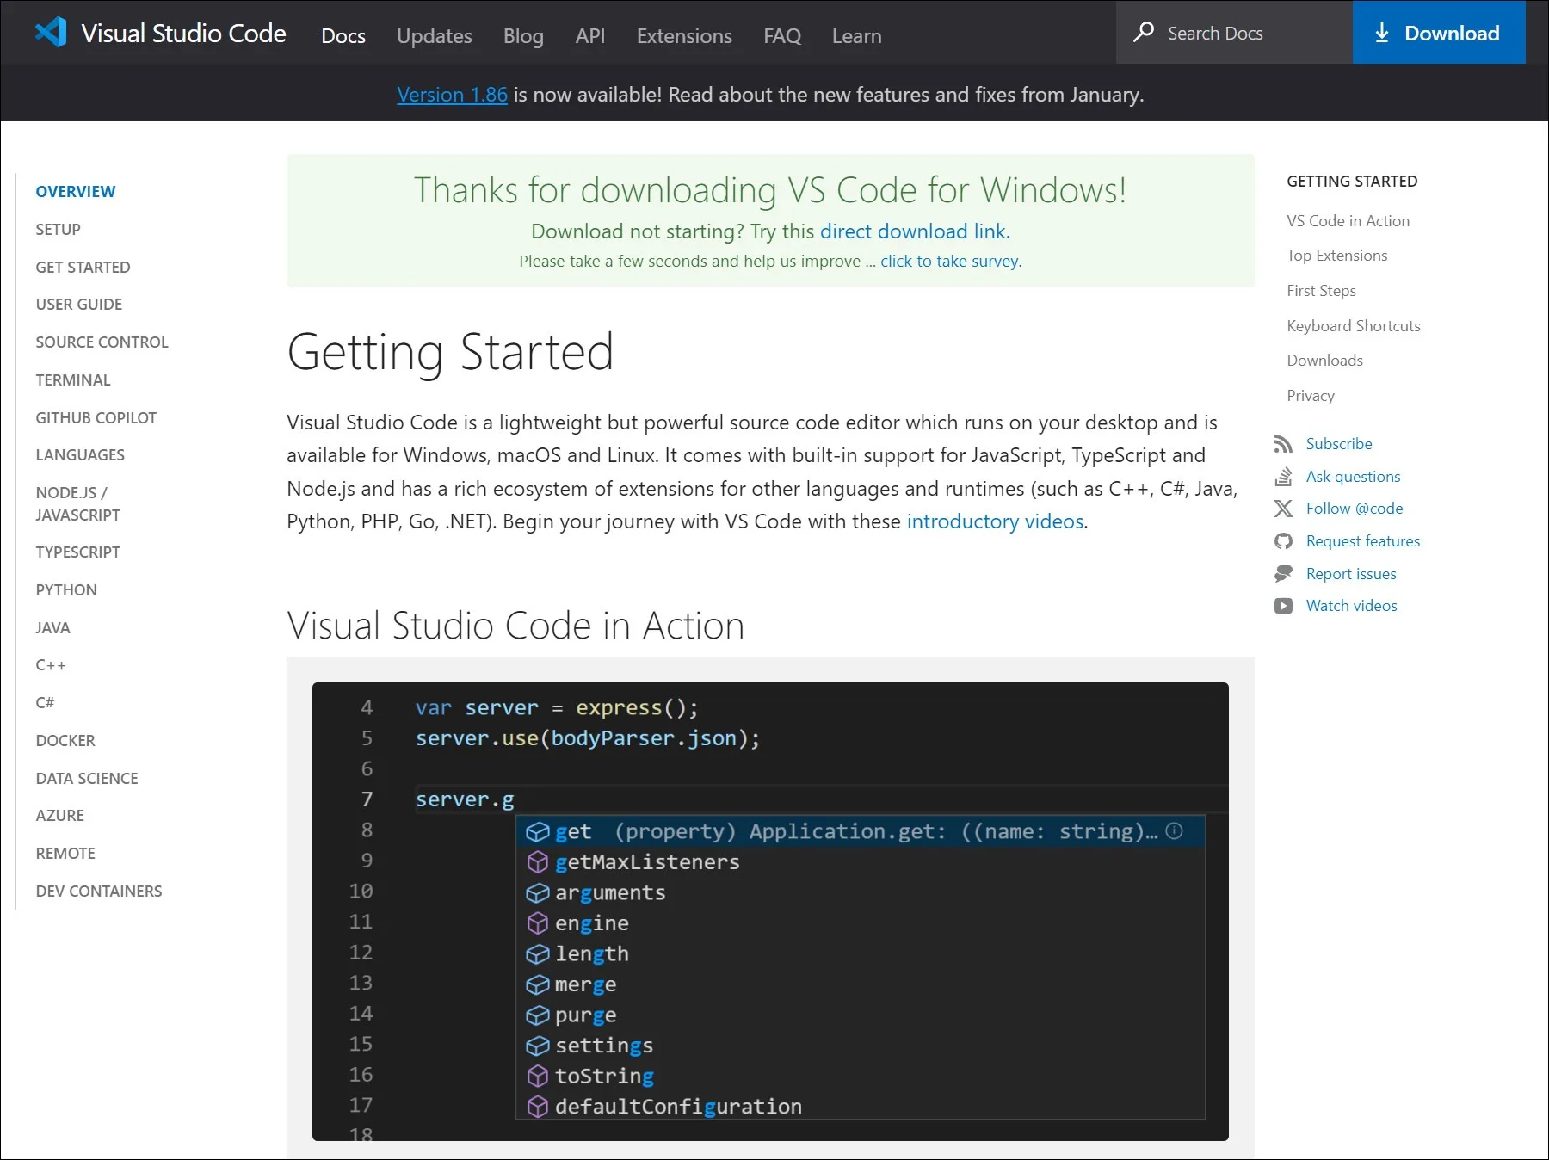Open GITHUB COPILOT sidebar section
This screenshot has height=1160, width=1549.
96,418
